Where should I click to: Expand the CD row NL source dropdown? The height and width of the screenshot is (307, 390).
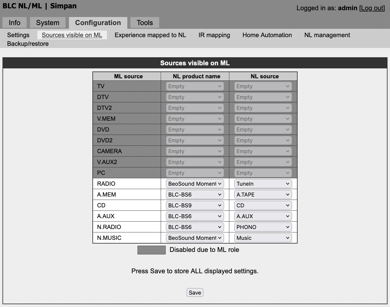[x=263, y=205]
